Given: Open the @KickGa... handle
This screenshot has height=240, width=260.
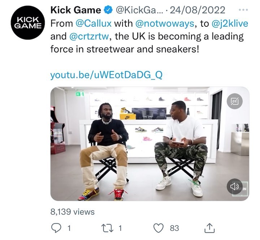Looking at the screenshot, I should tap(139, 10).
